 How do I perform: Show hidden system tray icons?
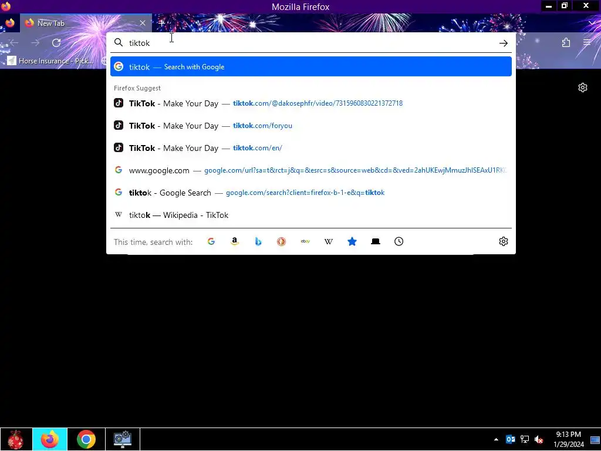[x=496, y=439]
